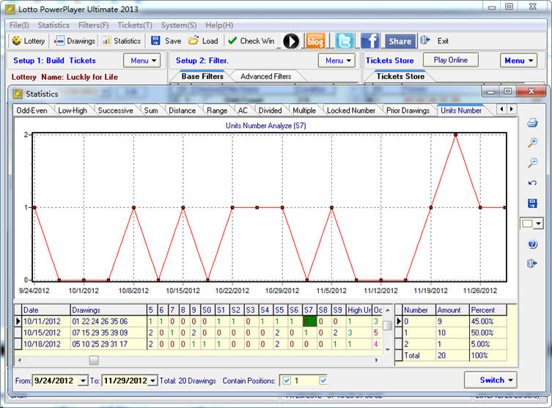The height and width of the screenshot is (408, 552).
Task: Open the From date dropdown
Action: coord(83,381)
